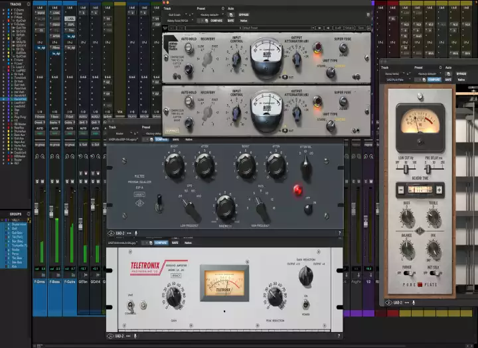This screenshot has height=348, width=478.
Task: Click SAFE in the Pultec plug-in header
Action: [x=175, y=139]
